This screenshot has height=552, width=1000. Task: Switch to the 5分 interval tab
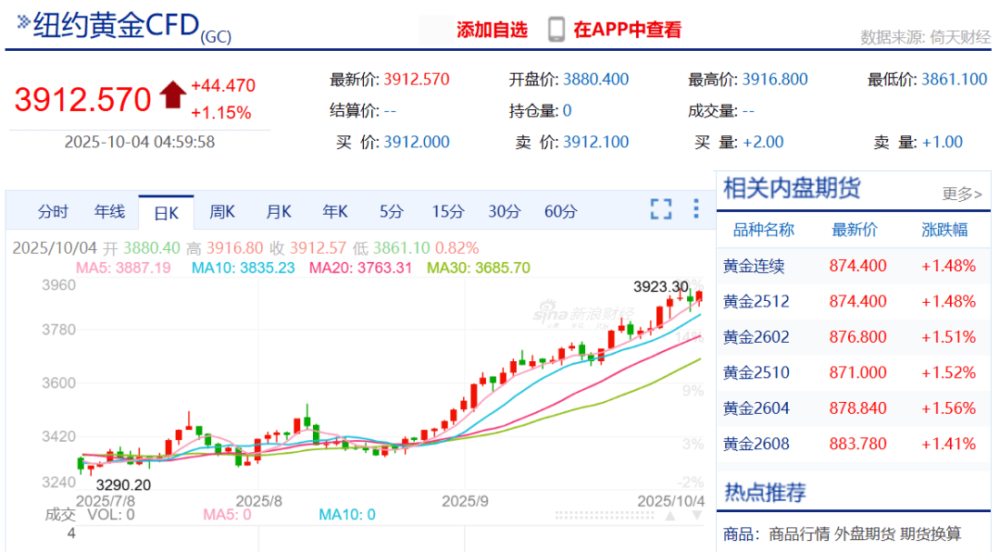[392, 212]
